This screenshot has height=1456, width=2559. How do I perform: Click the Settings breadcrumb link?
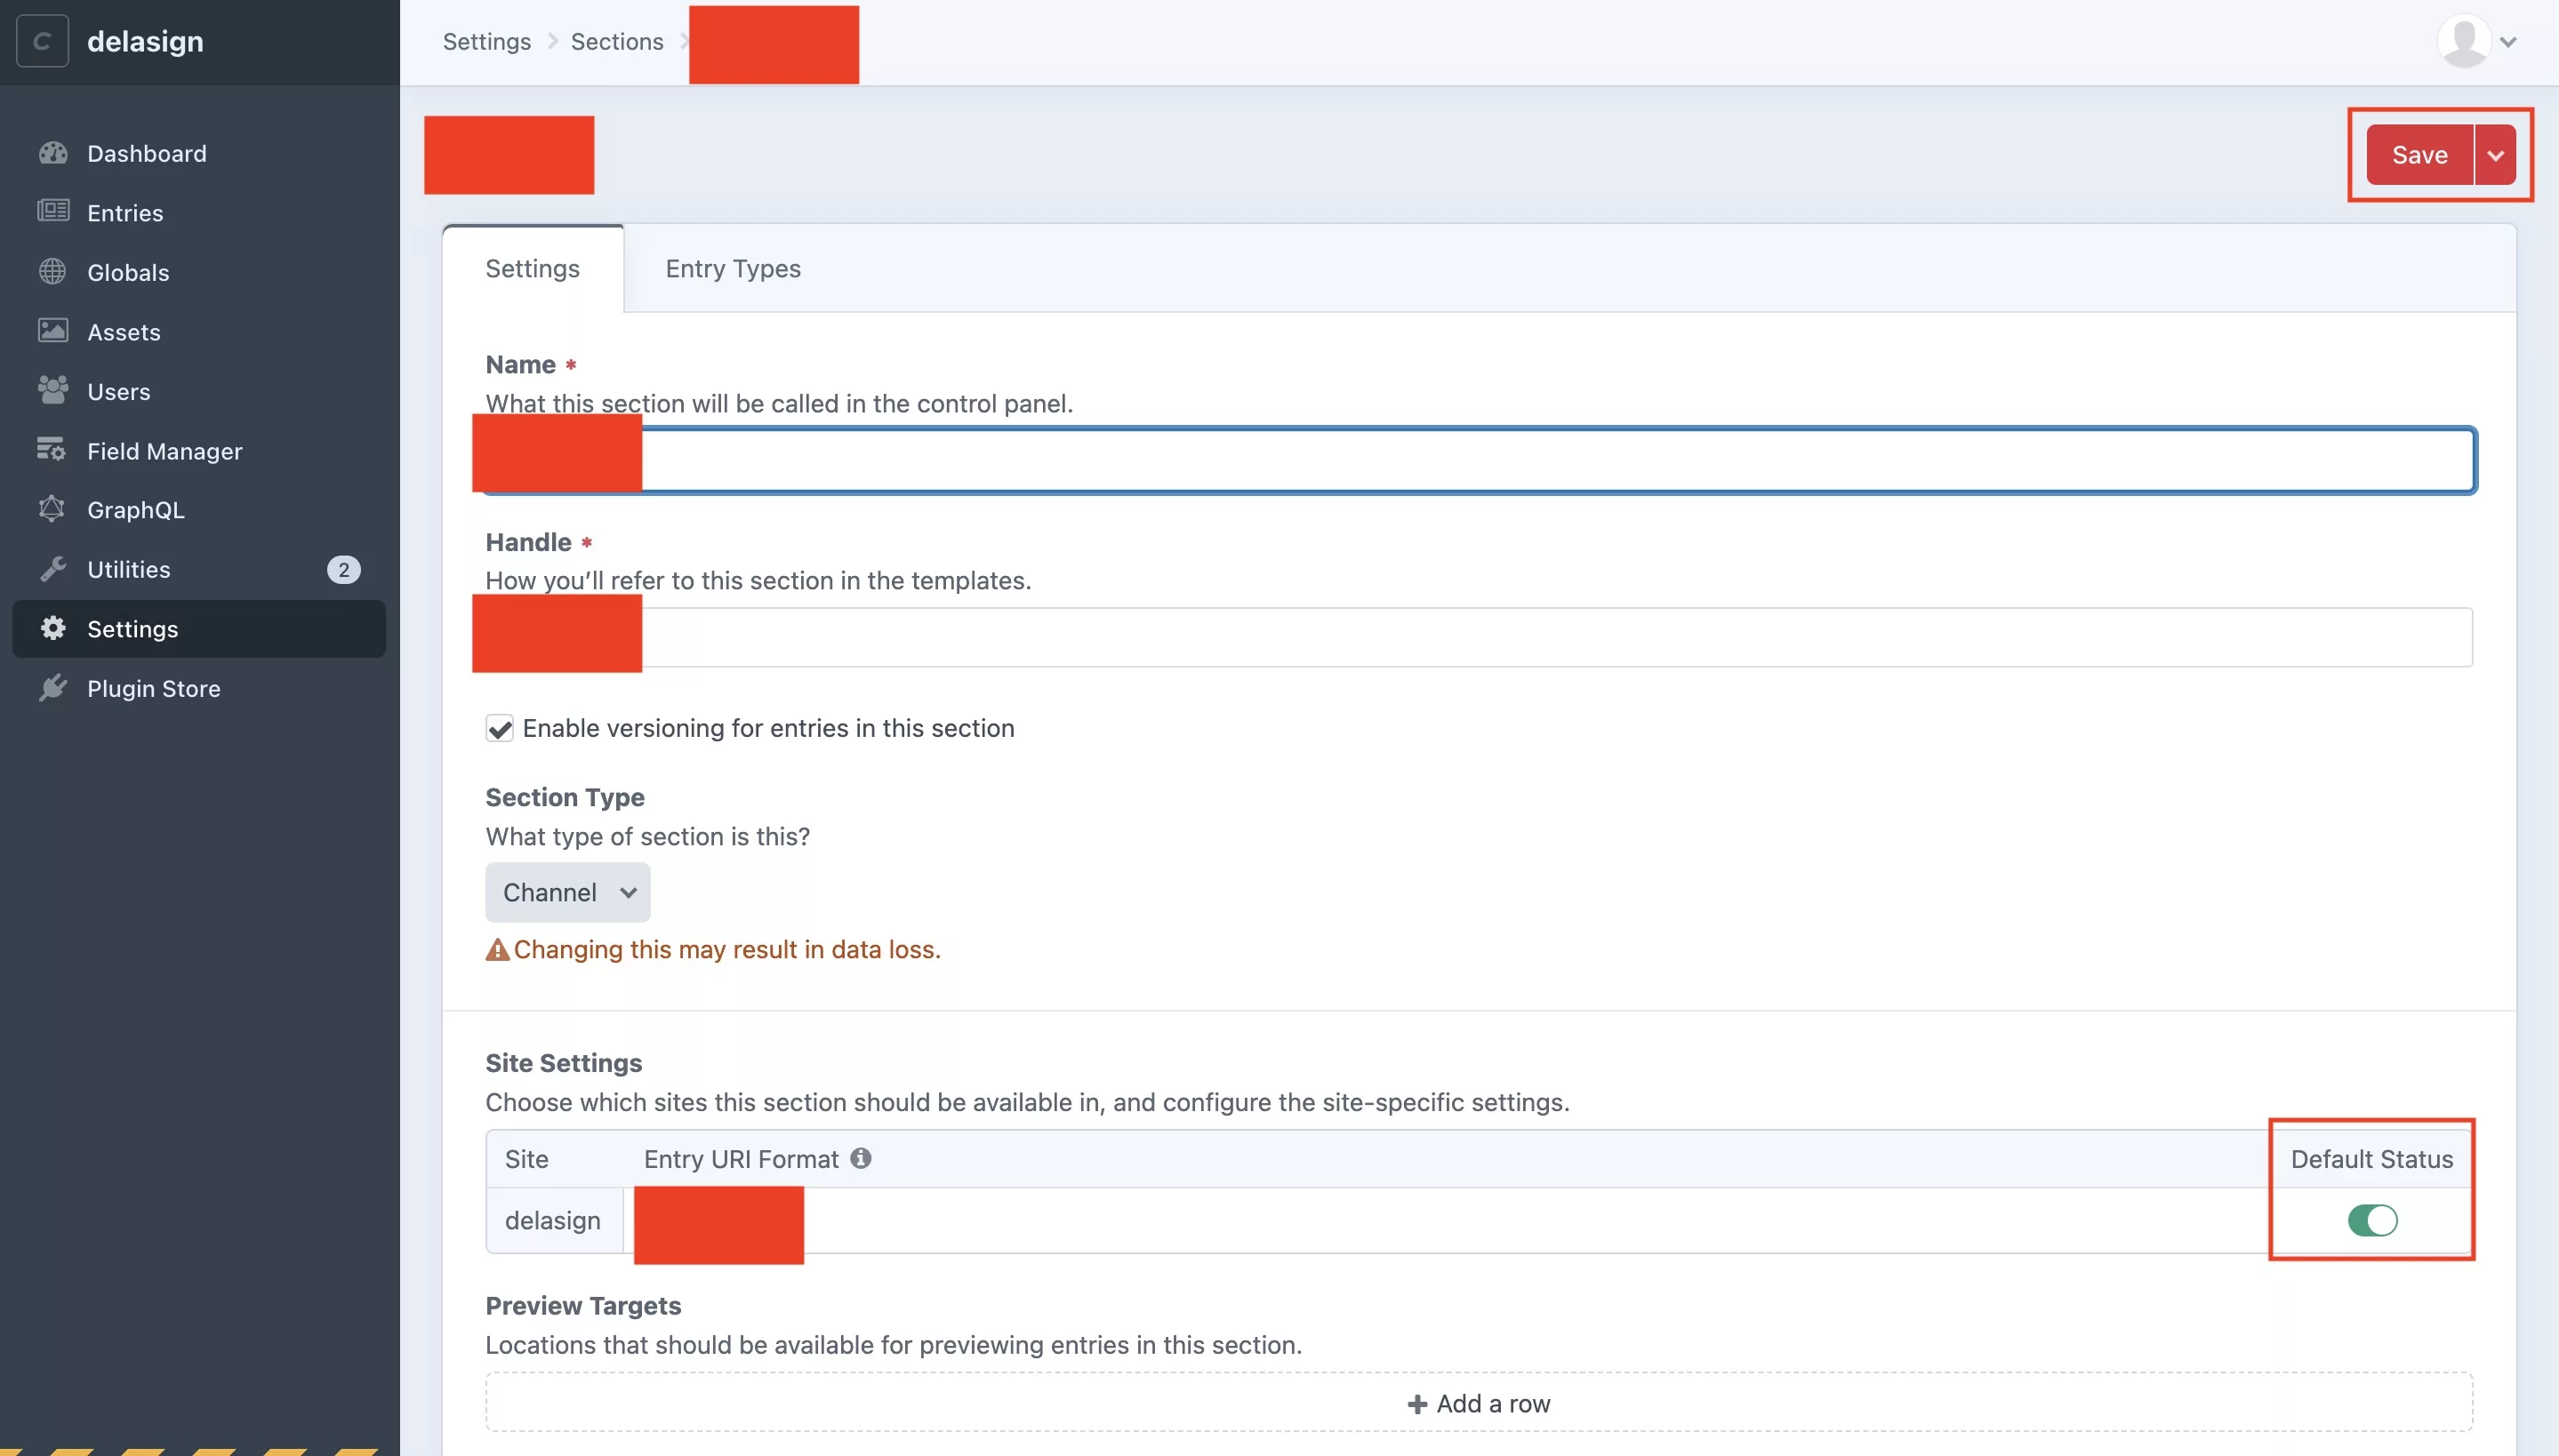[487, 41]
